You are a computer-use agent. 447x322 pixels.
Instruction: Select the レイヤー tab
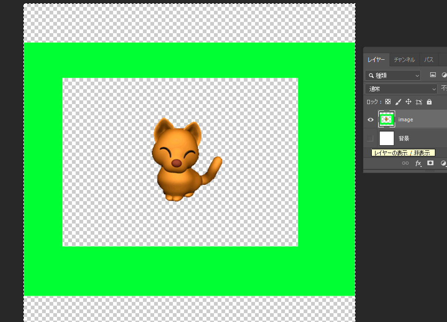tap(376, 60)
